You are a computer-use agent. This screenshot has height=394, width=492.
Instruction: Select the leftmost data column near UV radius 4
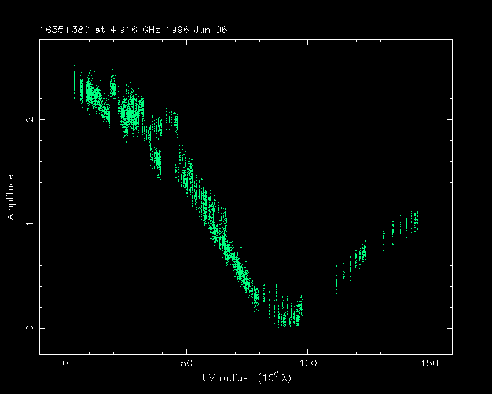pyautogui.click(x=74, y=81)
